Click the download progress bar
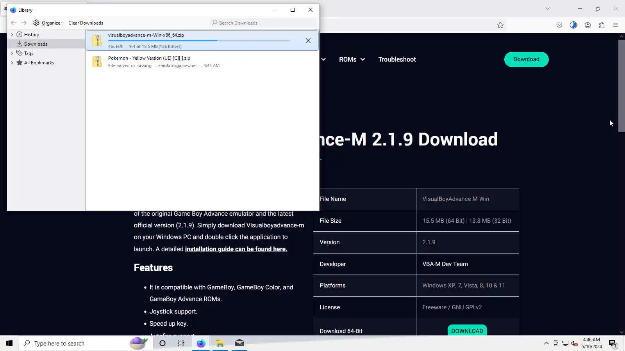625x351 pixels. click(x=199, y=41)
